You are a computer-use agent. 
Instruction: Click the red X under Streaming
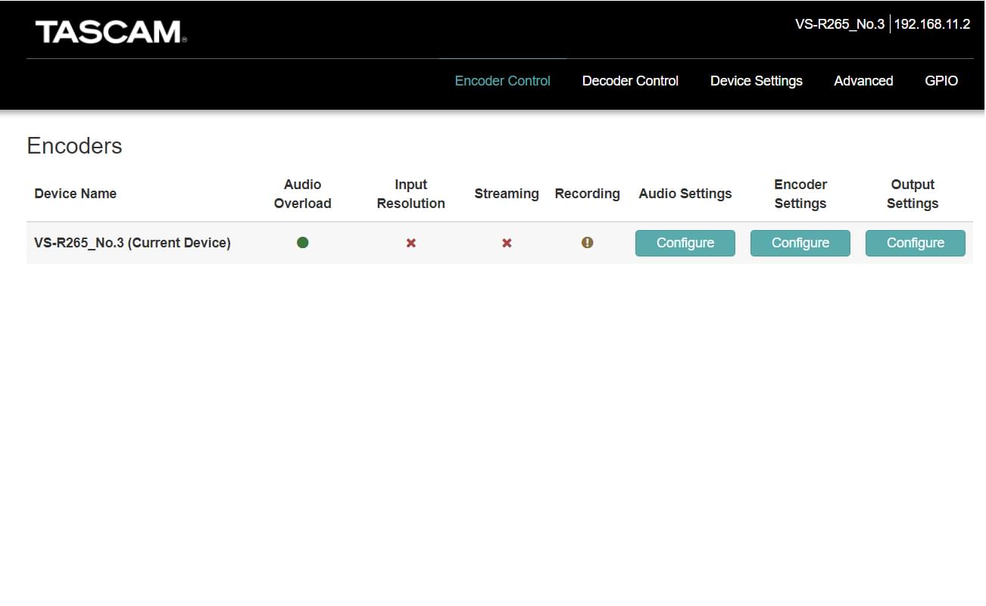click(x=507, y=243)
